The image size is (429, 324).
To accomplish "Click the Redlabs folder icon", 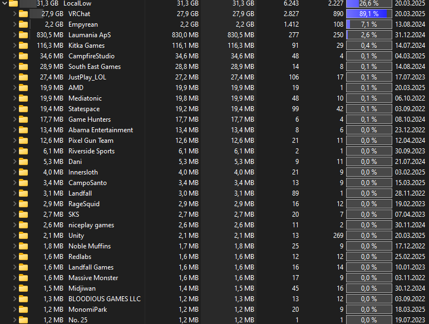I will coord(23,257).
